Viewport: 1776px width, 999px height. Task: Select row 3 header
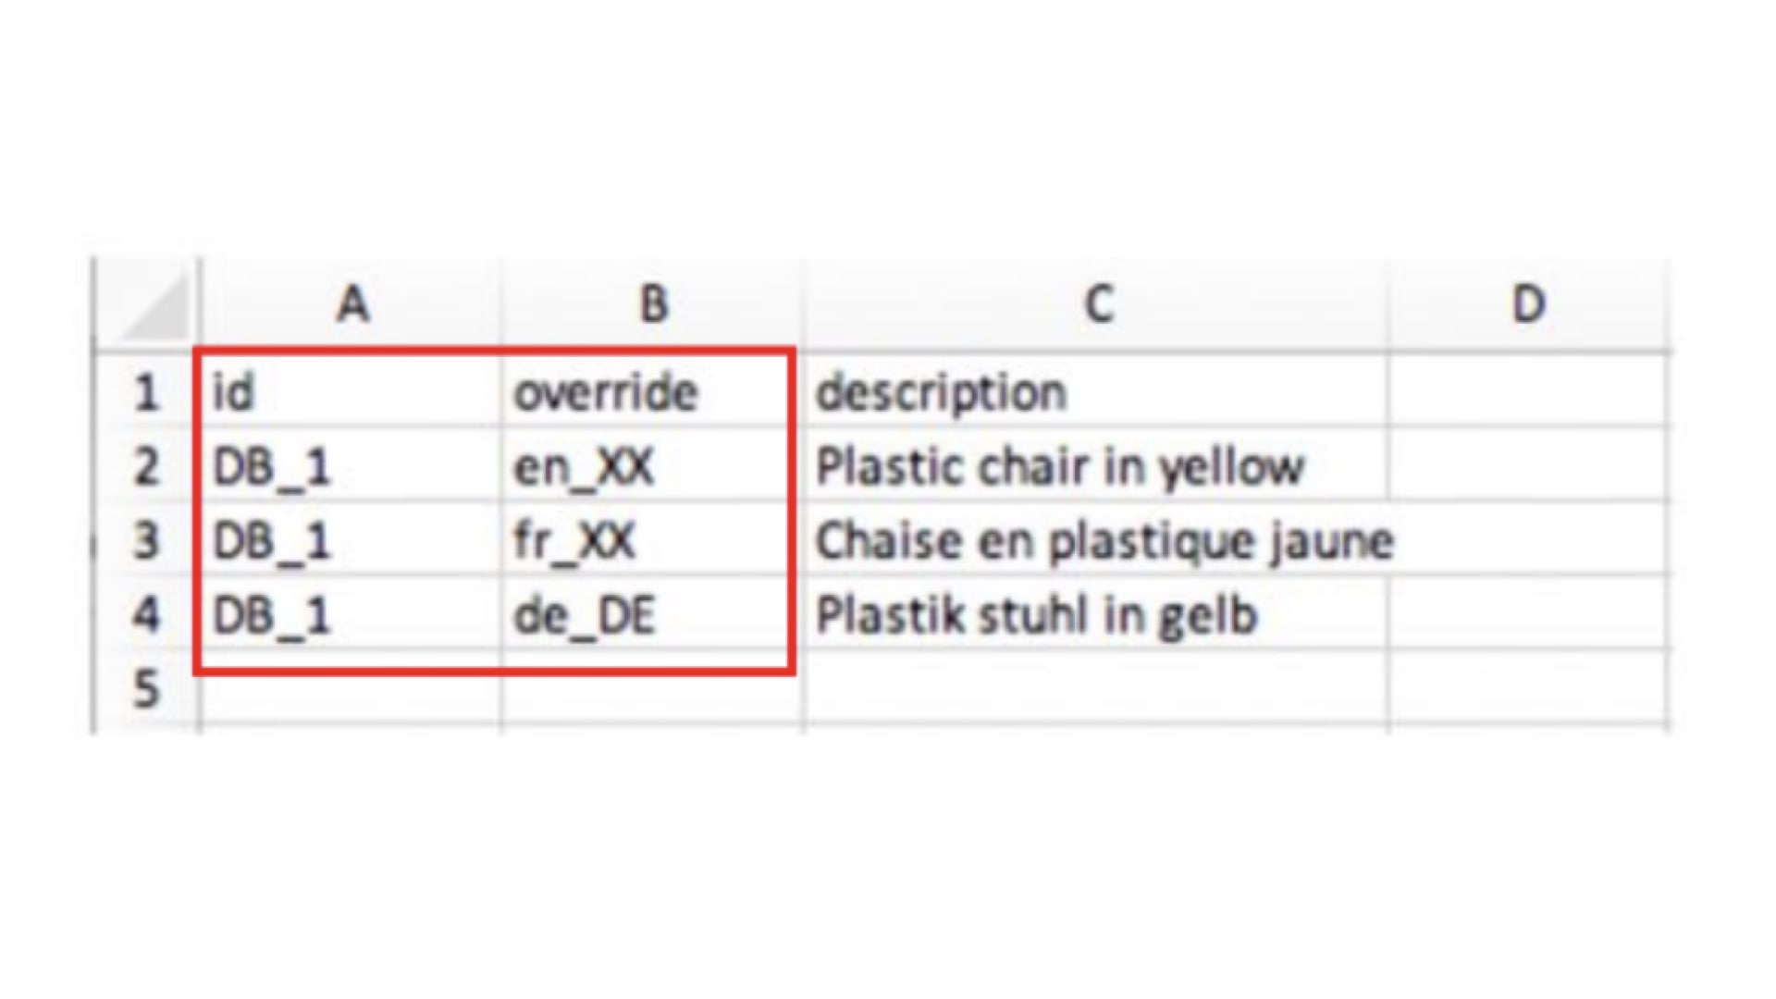point(146,540)
